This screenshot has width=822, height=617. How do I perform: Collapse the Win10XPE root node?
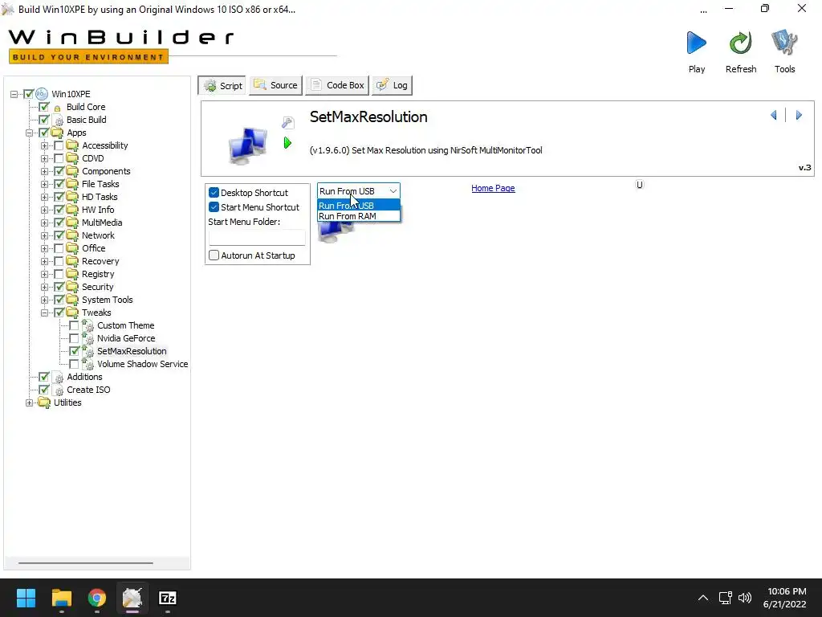pyautogui.click(x=14, y=95)
